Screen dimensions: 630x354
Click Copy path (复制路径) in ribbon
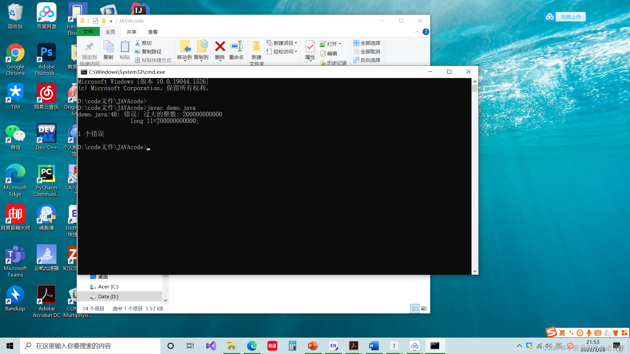click(148, 51)
